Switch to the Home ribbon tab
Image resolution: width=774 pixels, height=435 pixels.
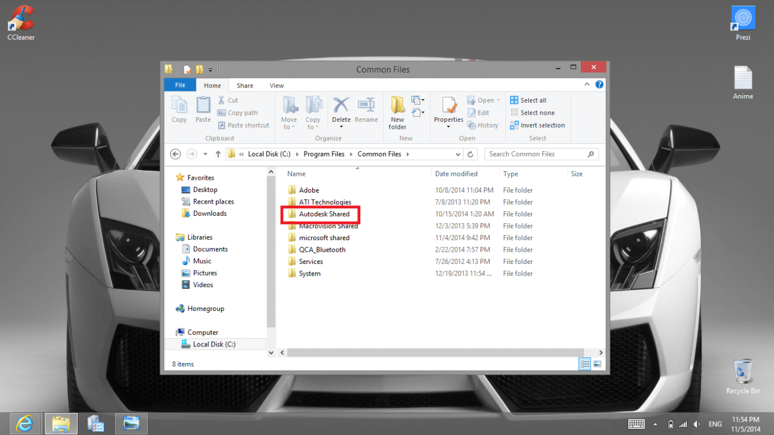click(x=212, y=85)
